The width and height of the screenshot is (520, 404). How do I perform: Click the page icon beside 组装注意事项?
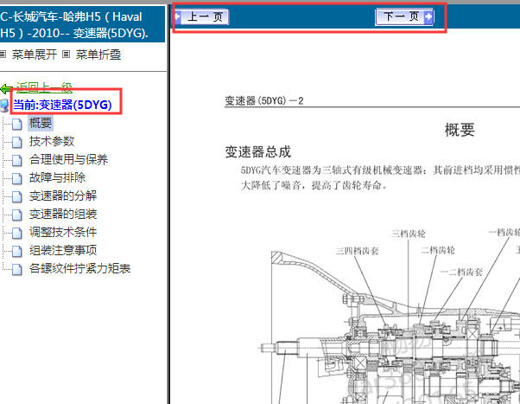17,252
